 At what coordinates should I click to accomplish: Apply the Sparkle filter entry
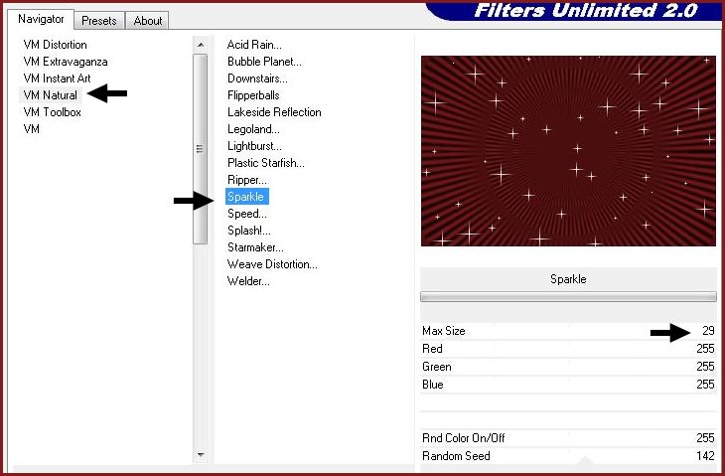tap(246, 197)
